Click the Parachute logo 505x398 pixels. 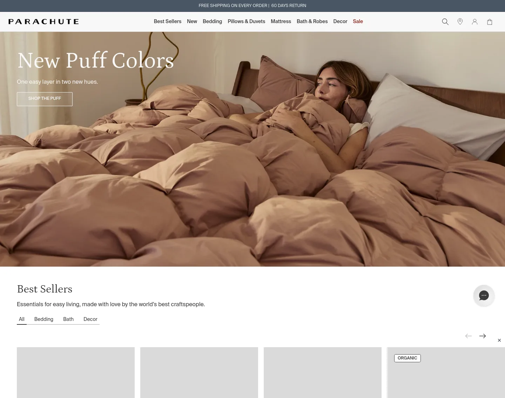tap(43, 22)
